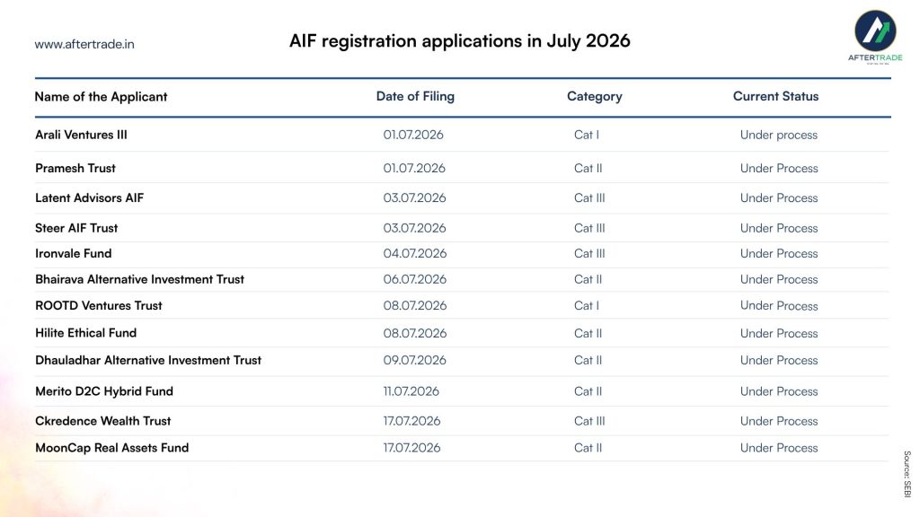
Task: Click the Ckredence Wealth Trust applicant name
Action: [102, 421]
